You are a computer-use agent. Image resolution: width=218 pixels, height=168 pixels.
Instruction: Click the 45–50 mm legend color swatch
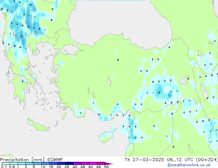tap(101, 164)
